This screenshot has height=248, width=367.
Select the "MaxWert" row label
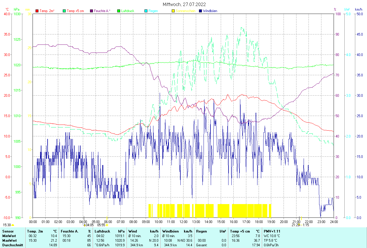pos(9,240)
